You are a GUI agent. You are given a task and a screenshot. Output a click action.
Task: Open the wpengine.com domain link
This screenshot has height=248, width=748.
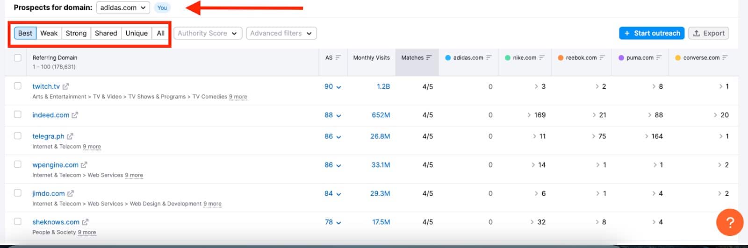(55, 165)
